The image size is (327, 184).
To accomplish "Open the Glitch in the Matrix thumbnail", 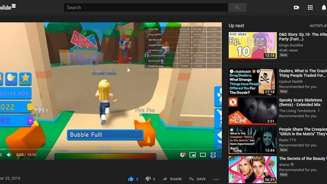I will 252,140.
